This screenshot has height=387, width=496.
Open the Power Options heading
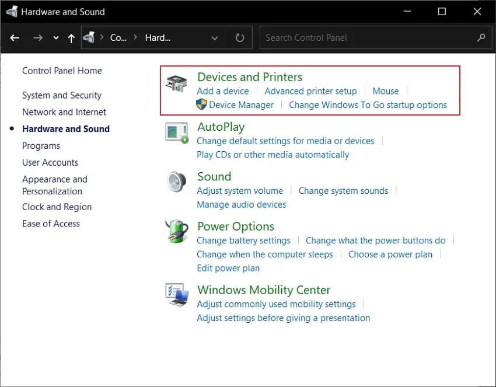[x=236, y=226]
